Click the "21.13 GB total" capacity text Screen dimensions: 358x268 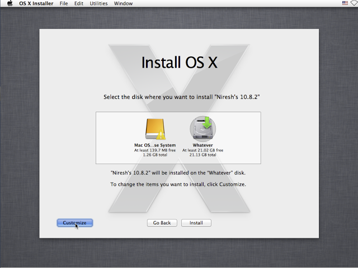pos(202,155)
